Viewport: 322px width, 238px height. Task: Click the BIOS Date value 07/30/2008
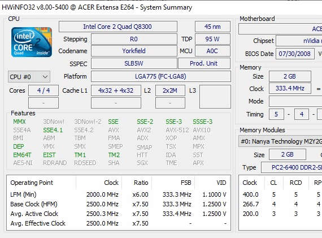pos(295,54)
